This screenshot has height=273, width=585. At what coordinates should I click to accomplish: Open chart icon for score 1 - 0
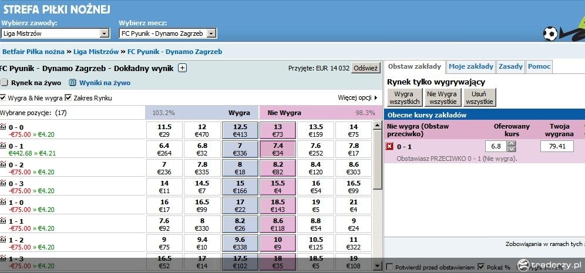(x=3, y=201)
